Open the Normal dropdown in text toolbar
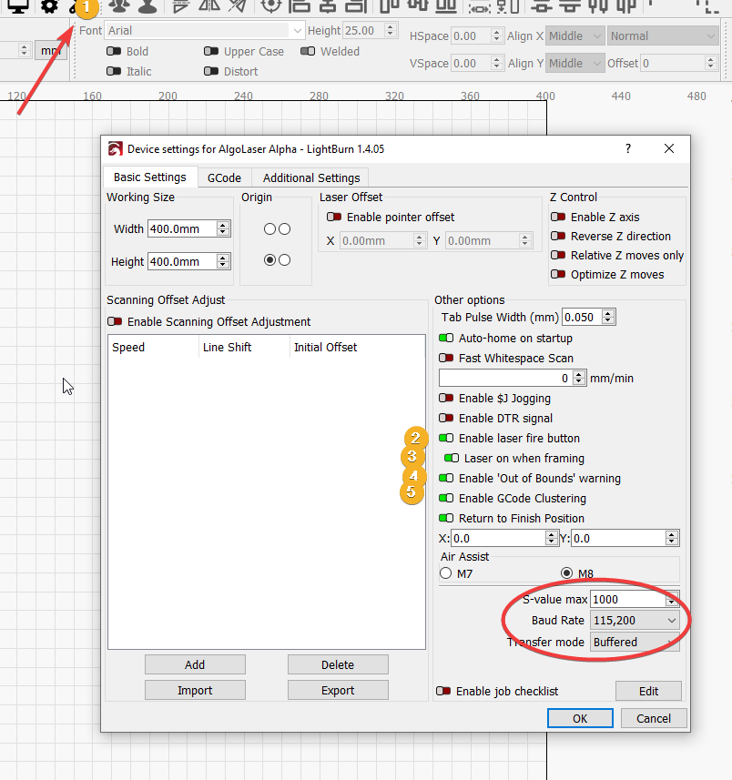 tap(663, 35)
